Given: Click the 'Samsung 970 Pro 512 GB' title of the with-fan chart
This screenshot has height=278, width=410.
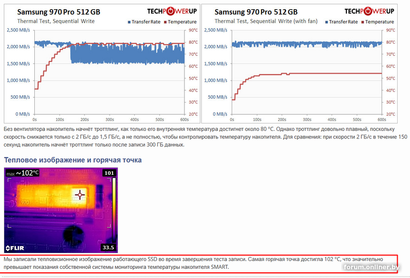Looking at the screenshot, I should [256, 12].
